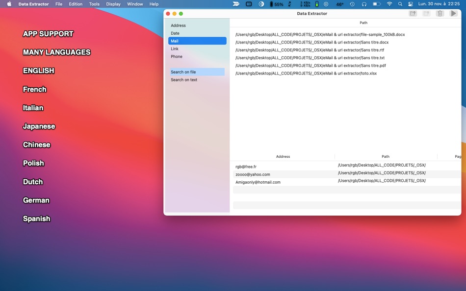Open the Window menu
The height and width of the screenshot is (291, 466).
tap(135, 4)
